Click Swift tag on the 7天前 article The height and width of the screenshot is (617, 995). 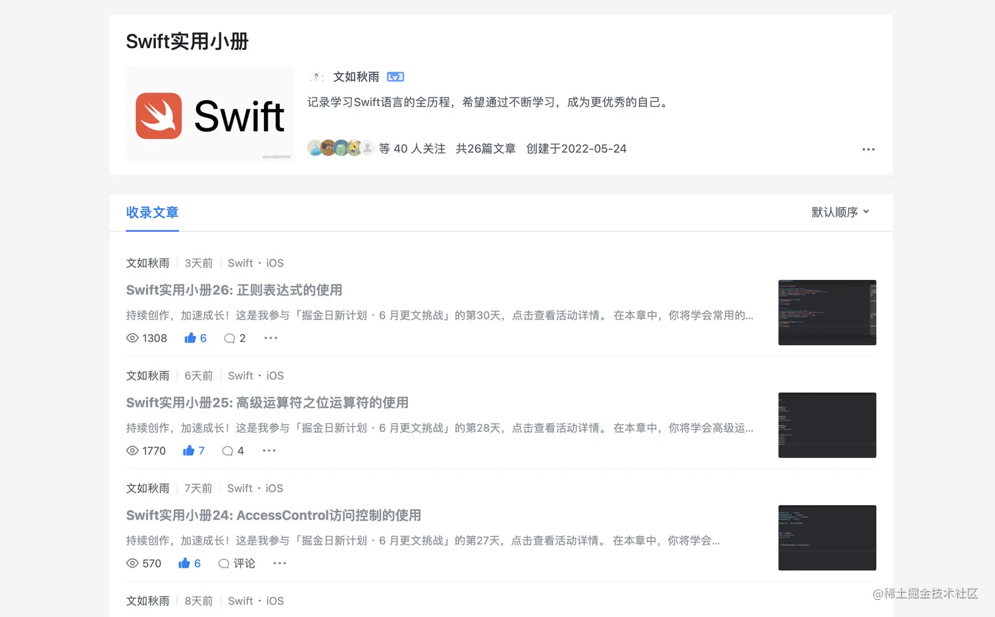point(240,488)
